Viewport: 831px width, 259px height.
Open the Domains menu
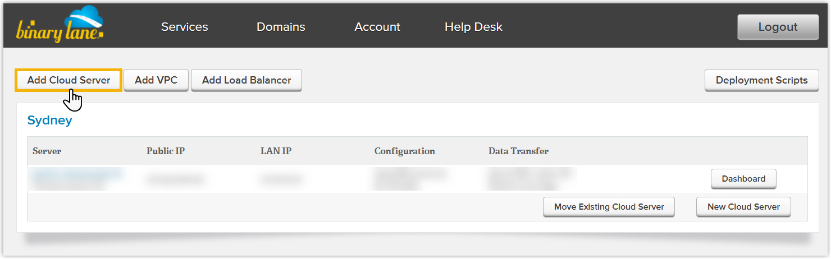coord(281,27)
